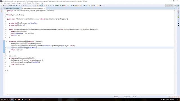Click the Coverage launch toolbar icon

pyautogui.click(x=61, y=6)
